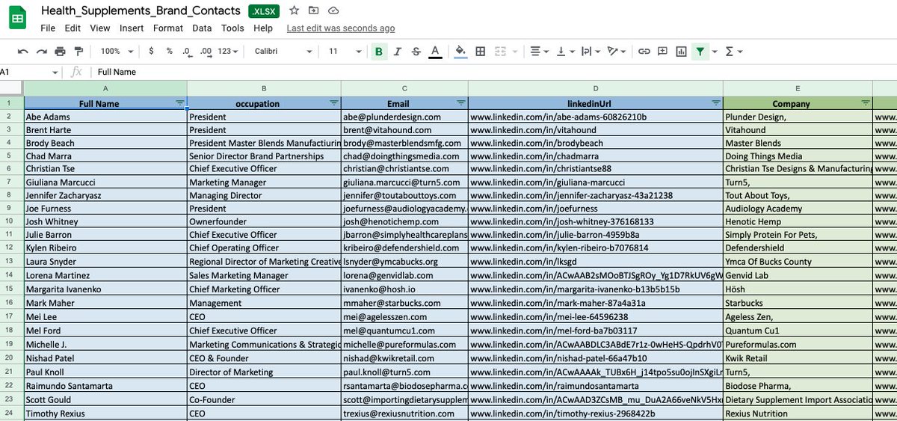Click the Insert chart icon

[x=681, y=51]
